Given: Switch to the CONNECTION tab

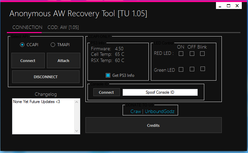Looking at the screenshot, I should point(27,27).
